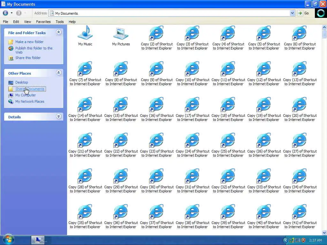Select Copy (9) of Shortcut to Internet Explorer

tap(156, 74)
